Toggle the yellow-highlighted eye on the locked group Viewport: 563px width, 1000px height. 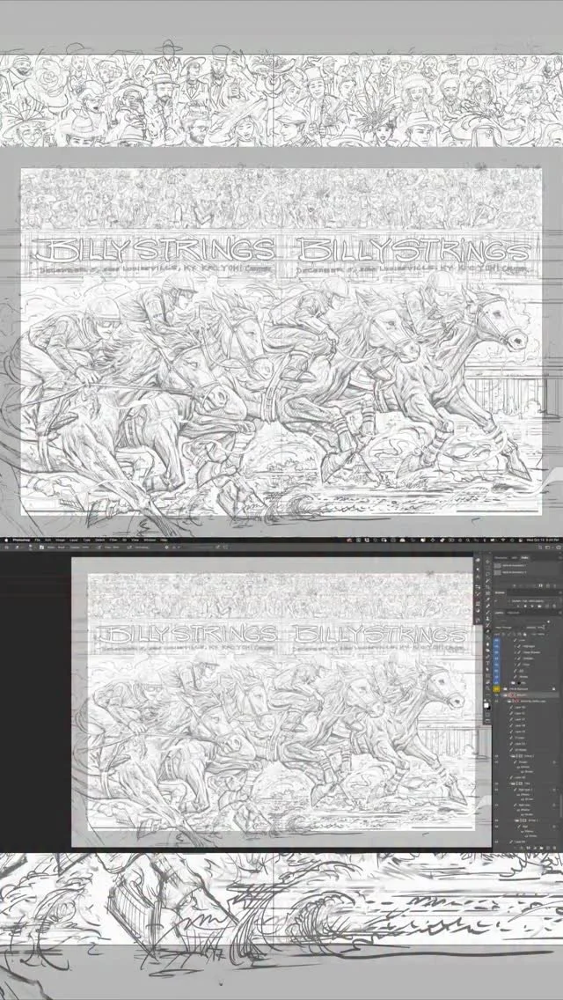(x=496, y=688)
